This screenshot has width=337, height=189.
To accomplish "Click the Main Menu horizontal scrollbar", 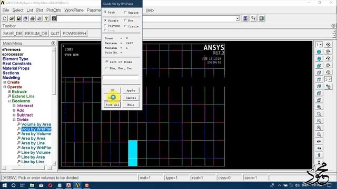I will click(x=26, y=168).
